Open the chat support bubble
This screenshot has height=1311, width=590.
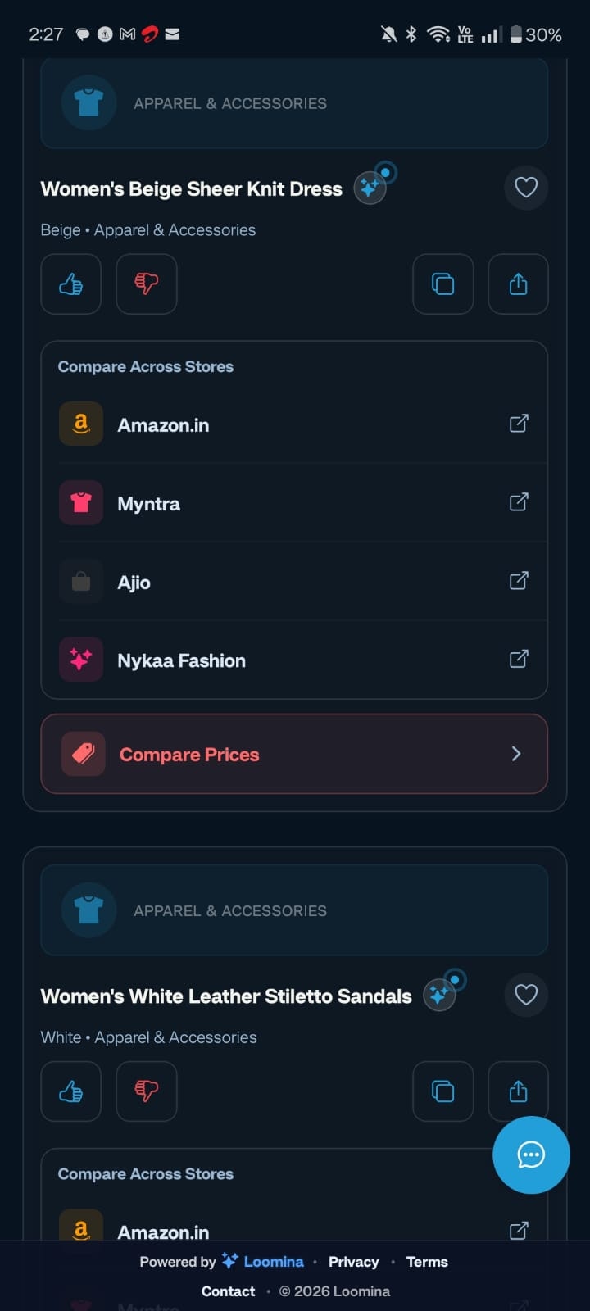(531, 1154)
